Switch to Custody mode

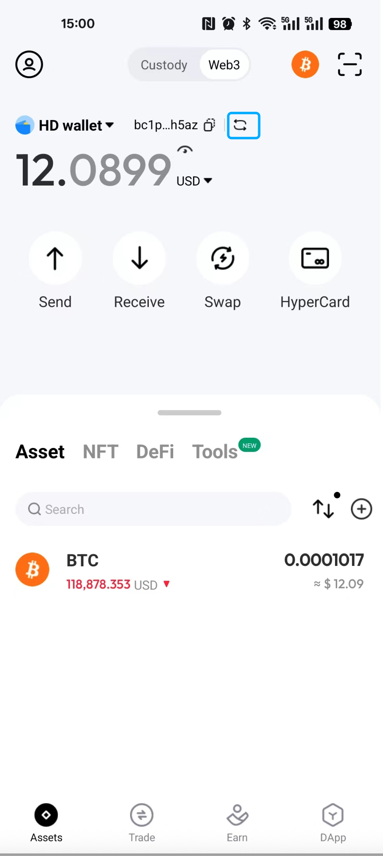coord(164,65)
